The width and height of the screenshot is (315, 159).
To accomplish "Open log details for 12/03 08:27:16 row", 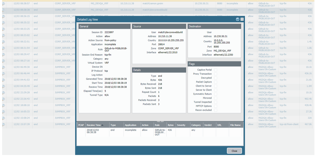I will [3, 61].
